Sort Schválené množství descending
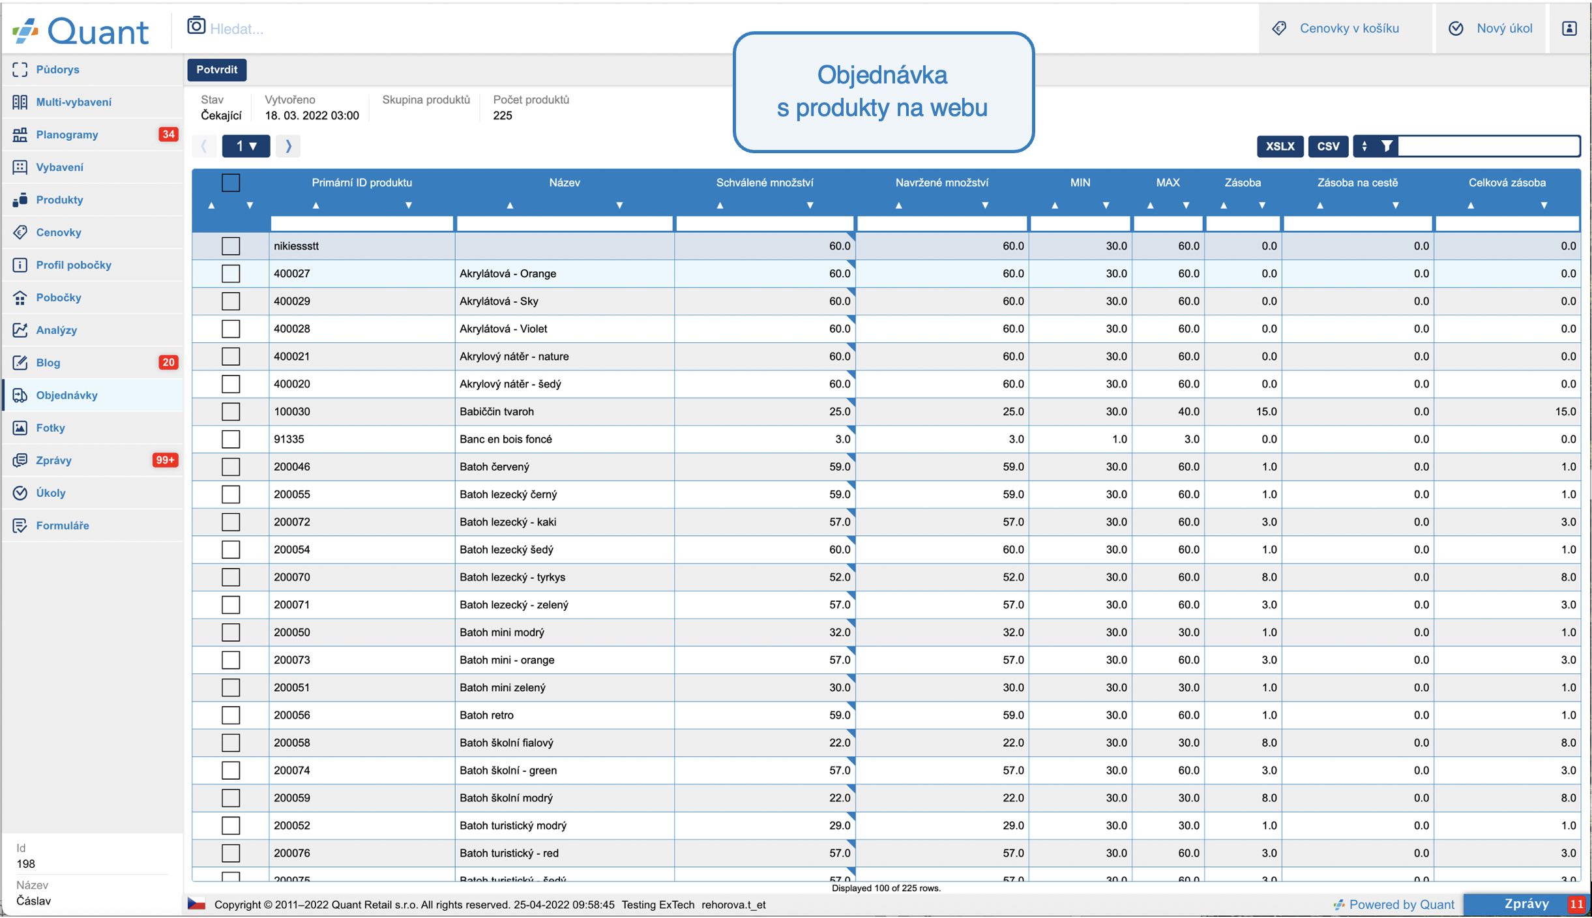1592x918 pixels. click(x=810, y=205)
